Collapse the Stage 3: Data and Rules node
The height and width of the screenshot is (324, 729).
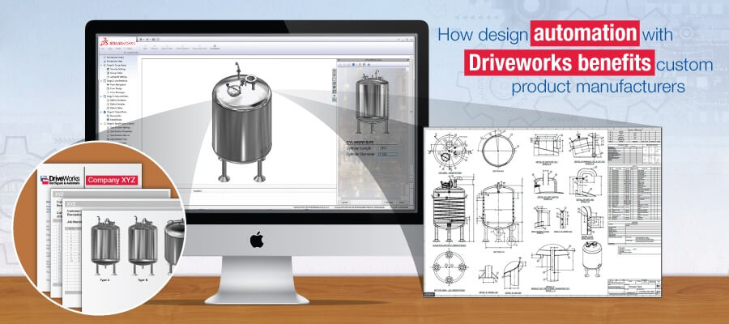(x=101, y=96)
